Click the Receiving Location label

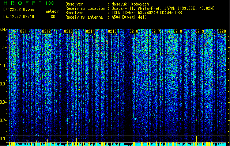pyautogui.click(x=85, y=8)
